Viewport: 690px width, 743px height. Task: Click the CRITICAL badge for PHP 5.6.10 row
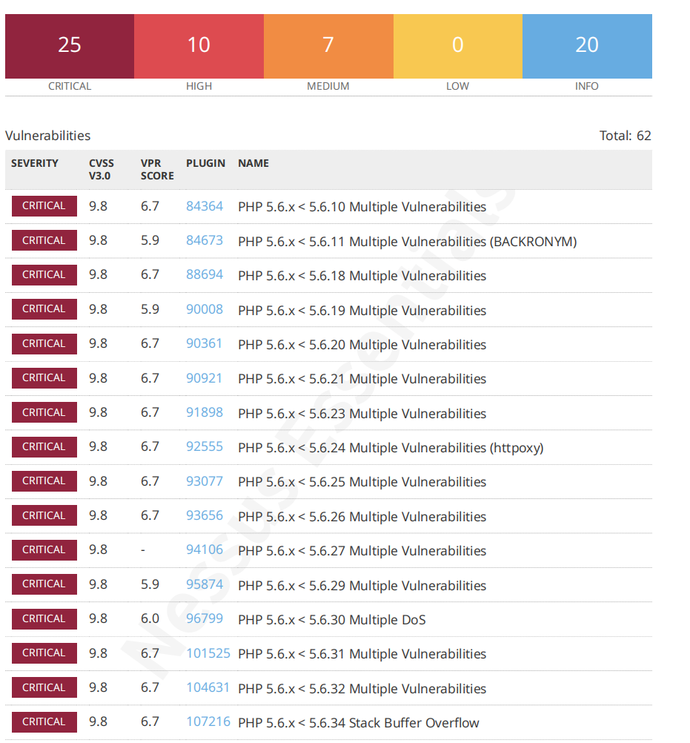44,206
